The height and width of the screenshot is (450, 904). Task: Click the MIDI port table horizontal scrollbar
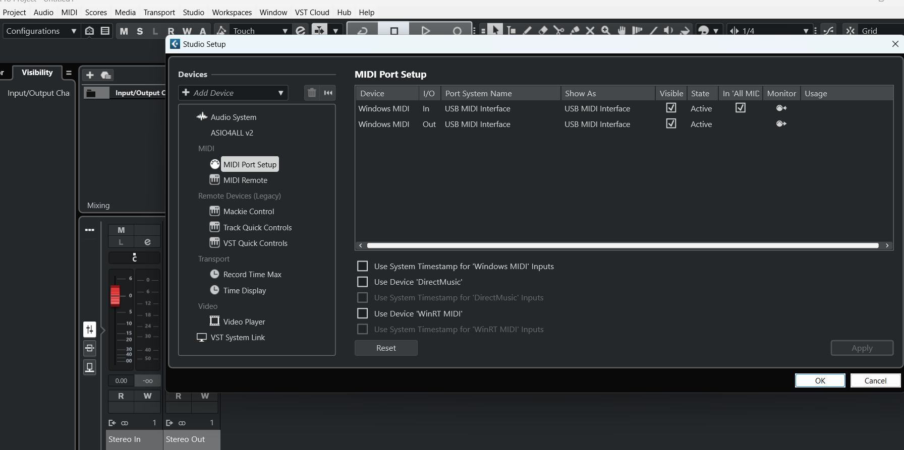(x=623, y=245)
